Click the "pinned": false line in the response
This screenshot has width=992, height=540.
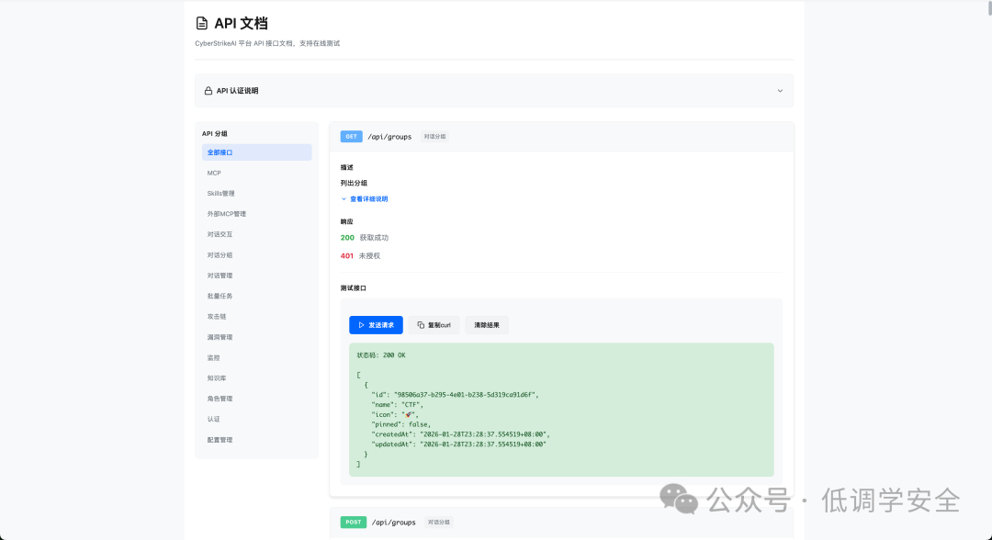[x=401, y=425]
